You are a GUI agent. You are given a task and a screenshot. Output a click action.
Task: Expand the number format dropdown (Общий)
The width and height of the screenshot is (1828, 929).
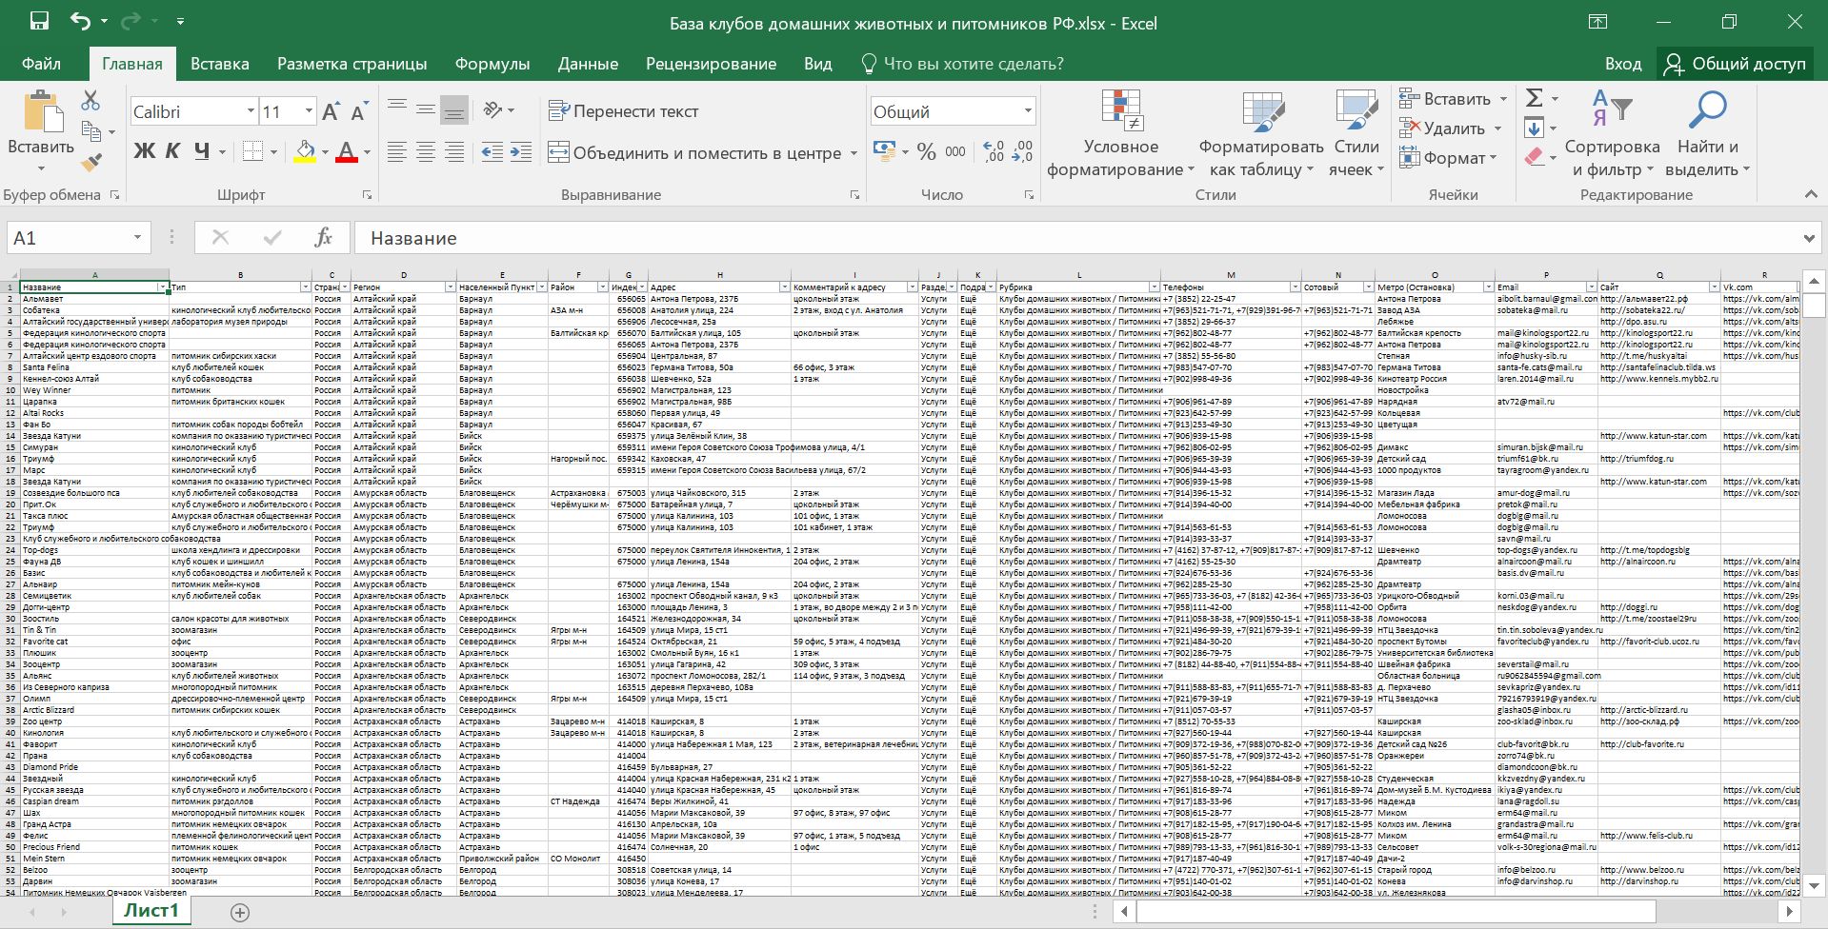(x=1027, y=111)
